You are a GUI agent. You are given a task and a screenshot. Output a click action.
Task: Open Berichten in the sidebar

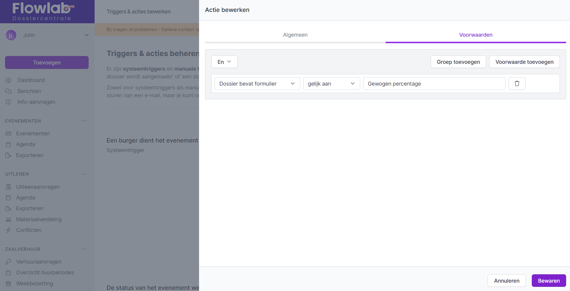[x=29, y=91]
